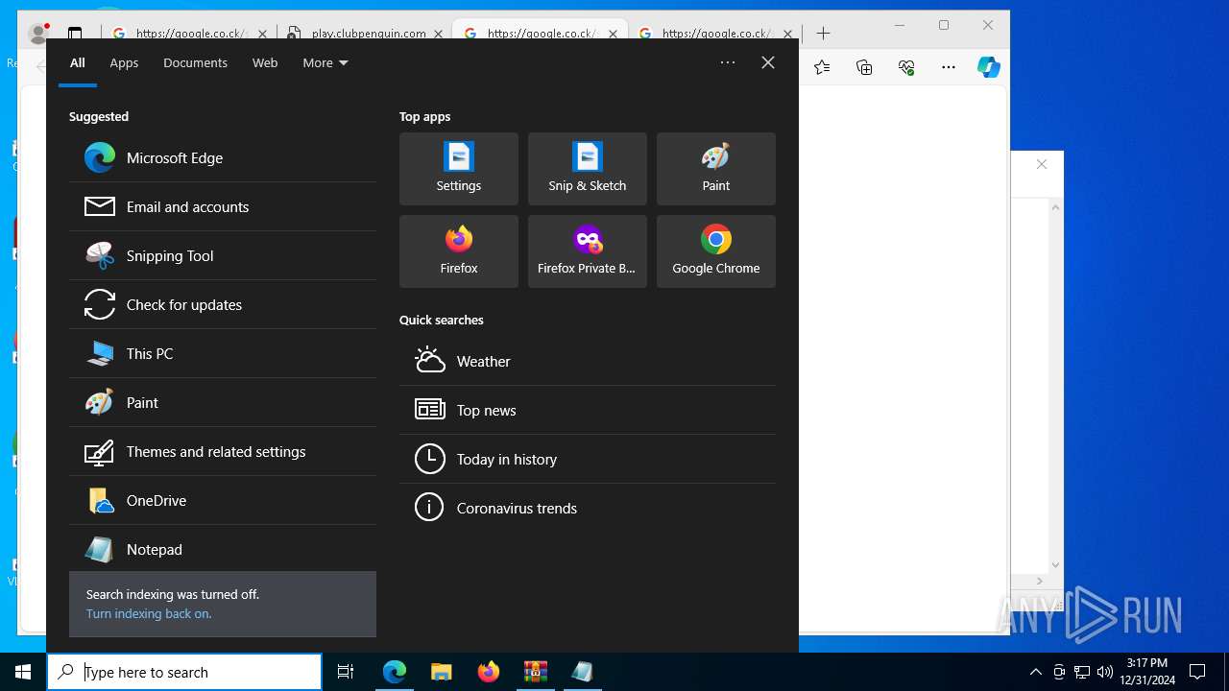The height and width of the screenshot is (691, 1229).
Task: Open Edge tab actions menu icon
Action: click(75, 34)
